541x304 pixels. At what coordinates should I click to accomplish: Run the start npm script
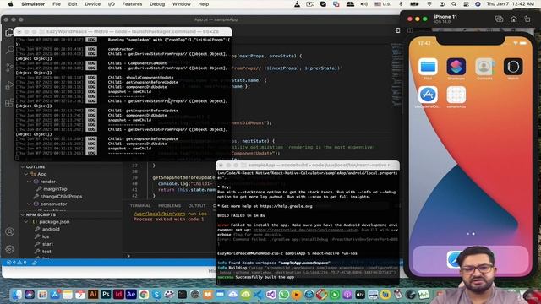47,244
